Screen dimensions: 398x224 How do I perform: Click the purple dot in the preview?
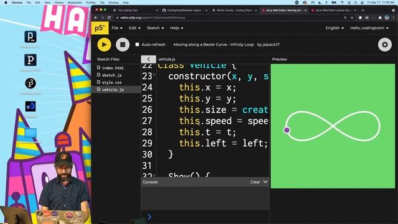point(287,130)
